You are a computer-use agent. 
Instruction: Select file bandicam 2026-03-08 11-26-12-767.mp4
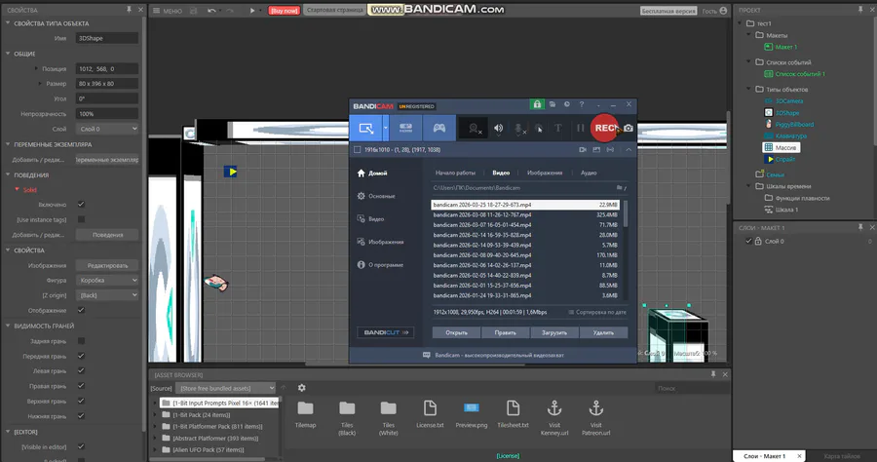coord(525,214)
